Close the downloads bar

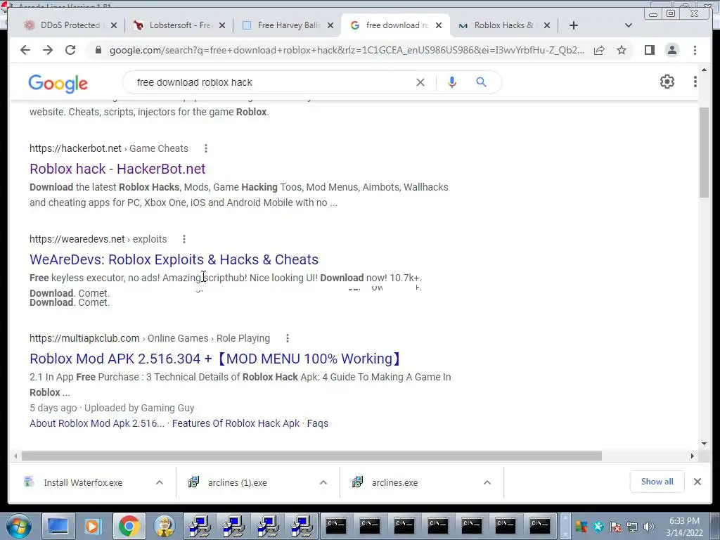tap(697, 482)
